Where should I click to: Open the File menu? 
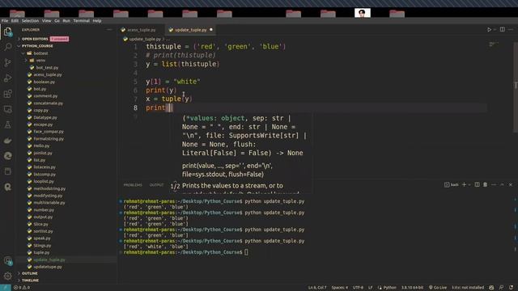click(5, 21)
